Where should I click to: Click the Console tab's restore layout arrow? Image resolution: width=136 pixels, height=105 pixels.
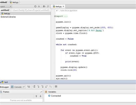(x=24, y=87)
